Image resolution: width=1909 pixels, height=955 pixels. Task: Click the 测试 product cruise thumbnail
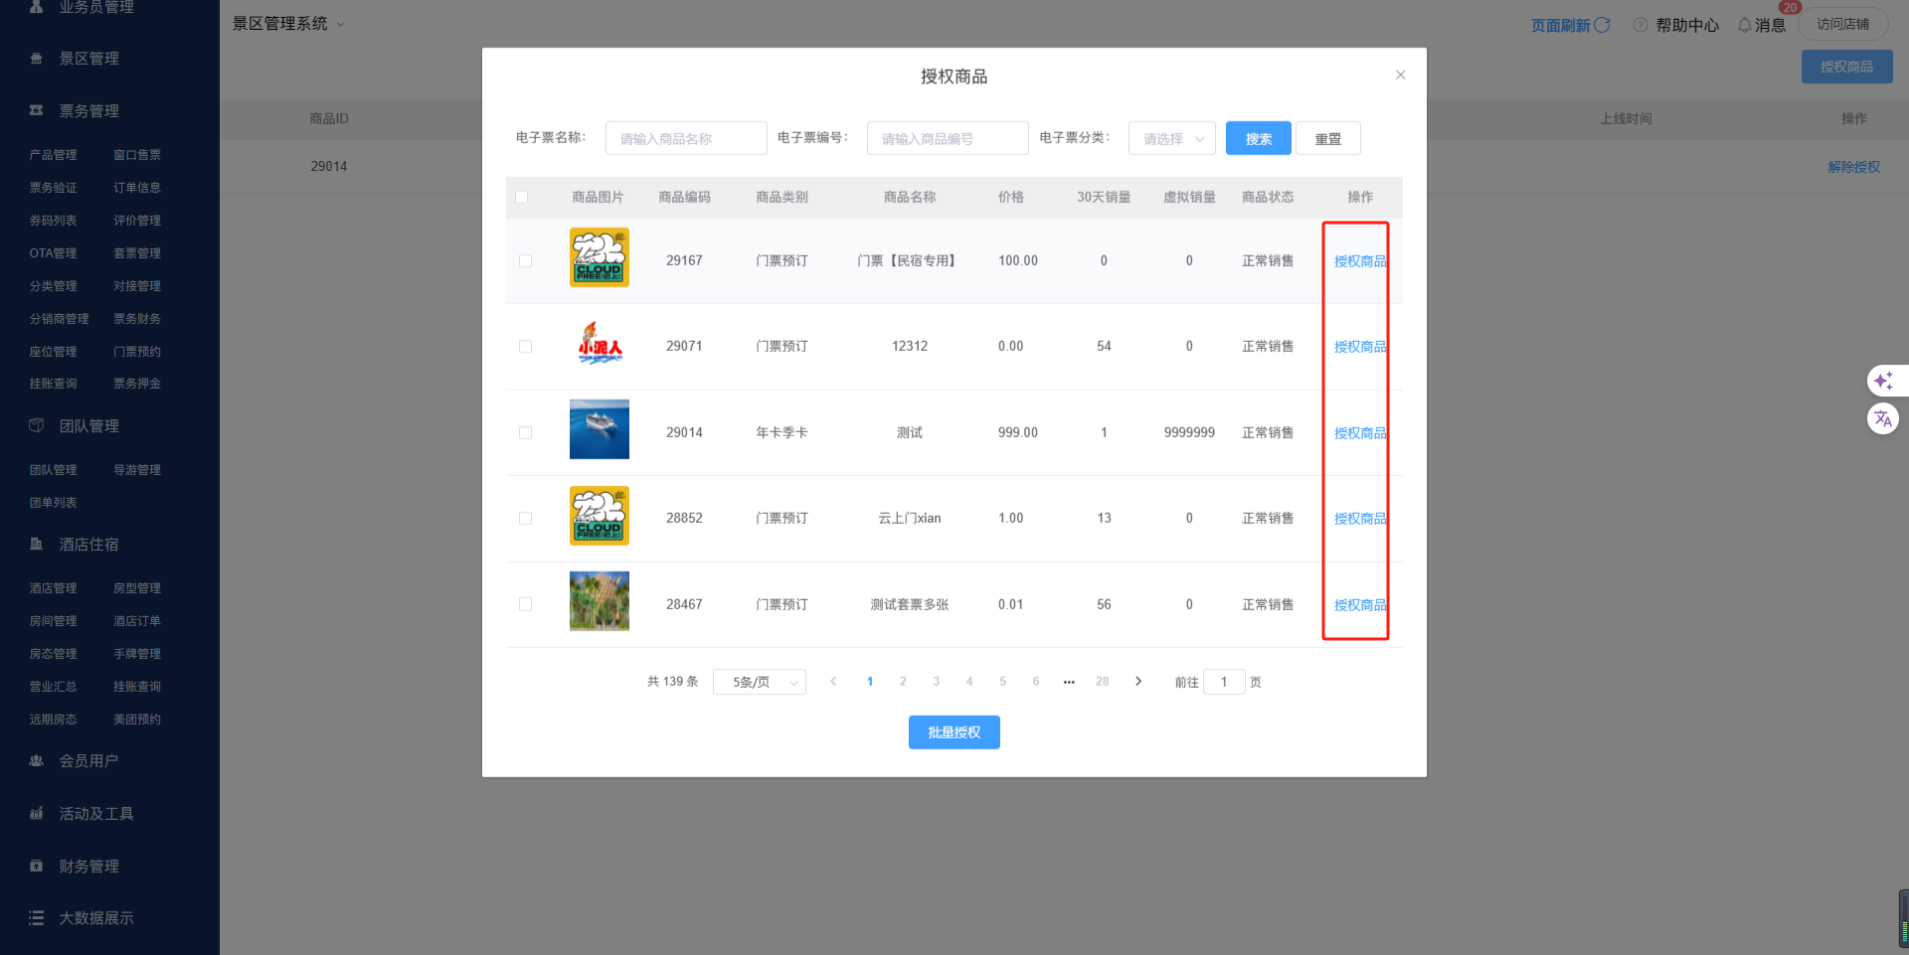[599, 429]
